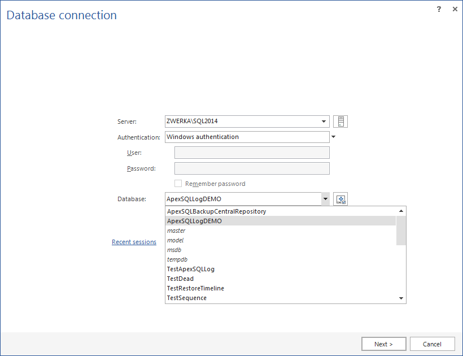463x356 pixels.
Task: Select ApexSQLLogDEMO in the dropdown list
Action: (281, 221)
